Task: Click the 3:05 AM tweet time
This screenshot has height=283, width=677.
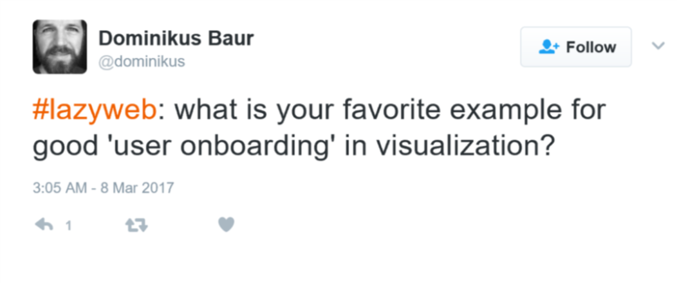Action: (x=60, y=189)
